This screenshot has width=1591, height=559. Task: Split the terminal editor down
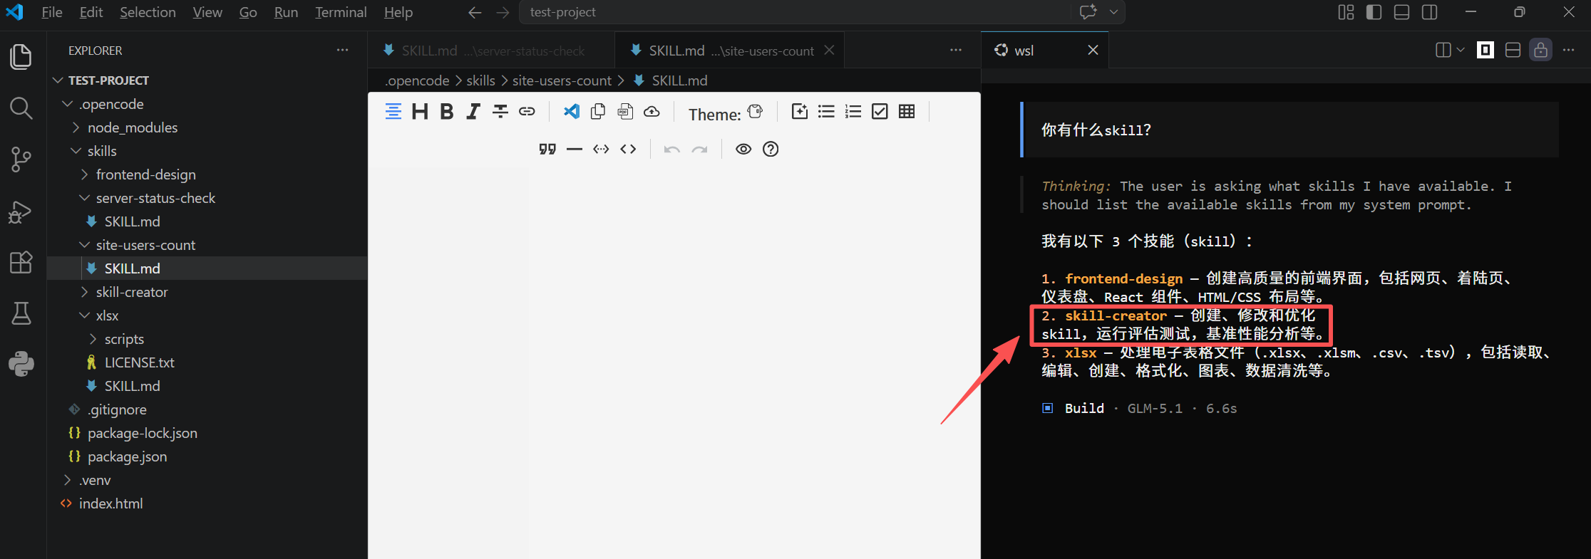click(x=1513, y=50)
